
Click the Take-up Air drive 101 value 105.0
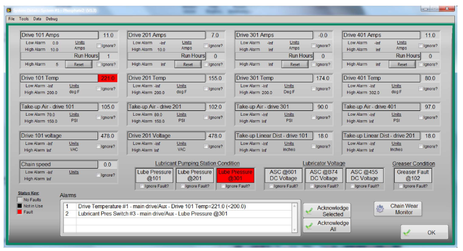coord(108,107)
